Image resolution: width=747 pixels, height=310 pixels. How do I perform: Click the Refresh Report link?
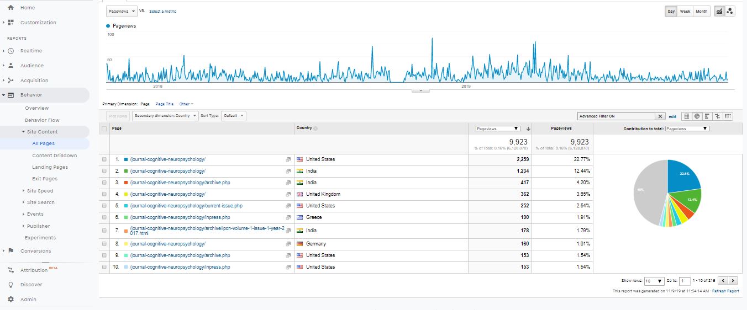[725, 291]
